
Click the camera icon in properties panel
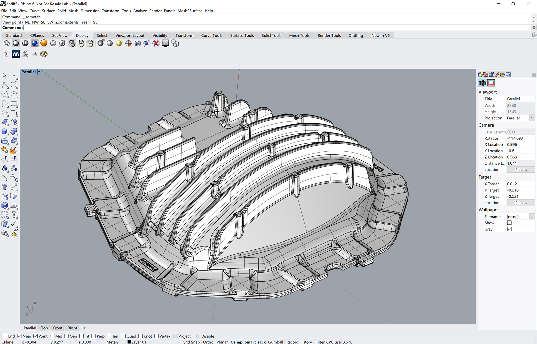pos(482,83)
